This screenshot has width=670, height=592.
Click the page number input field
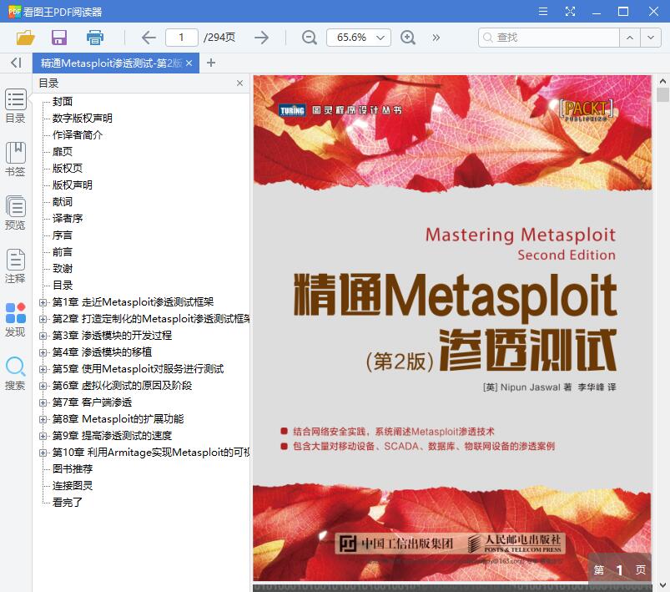(182, 38)
